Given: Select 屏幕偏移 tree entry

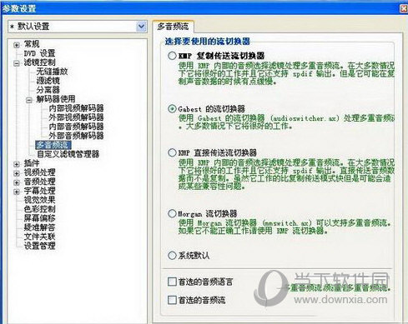Looking at the screenshot, I should click(39, 218).
